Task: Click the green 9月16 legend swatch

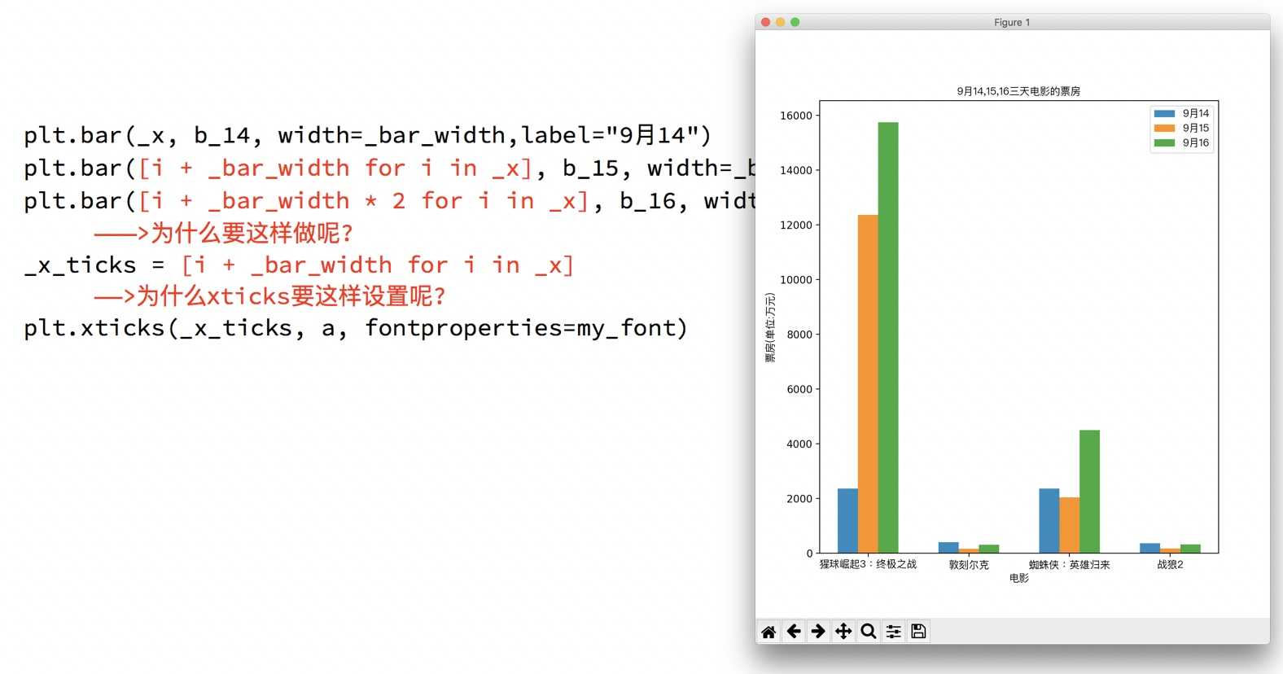Action: [x=1164, y=143]
